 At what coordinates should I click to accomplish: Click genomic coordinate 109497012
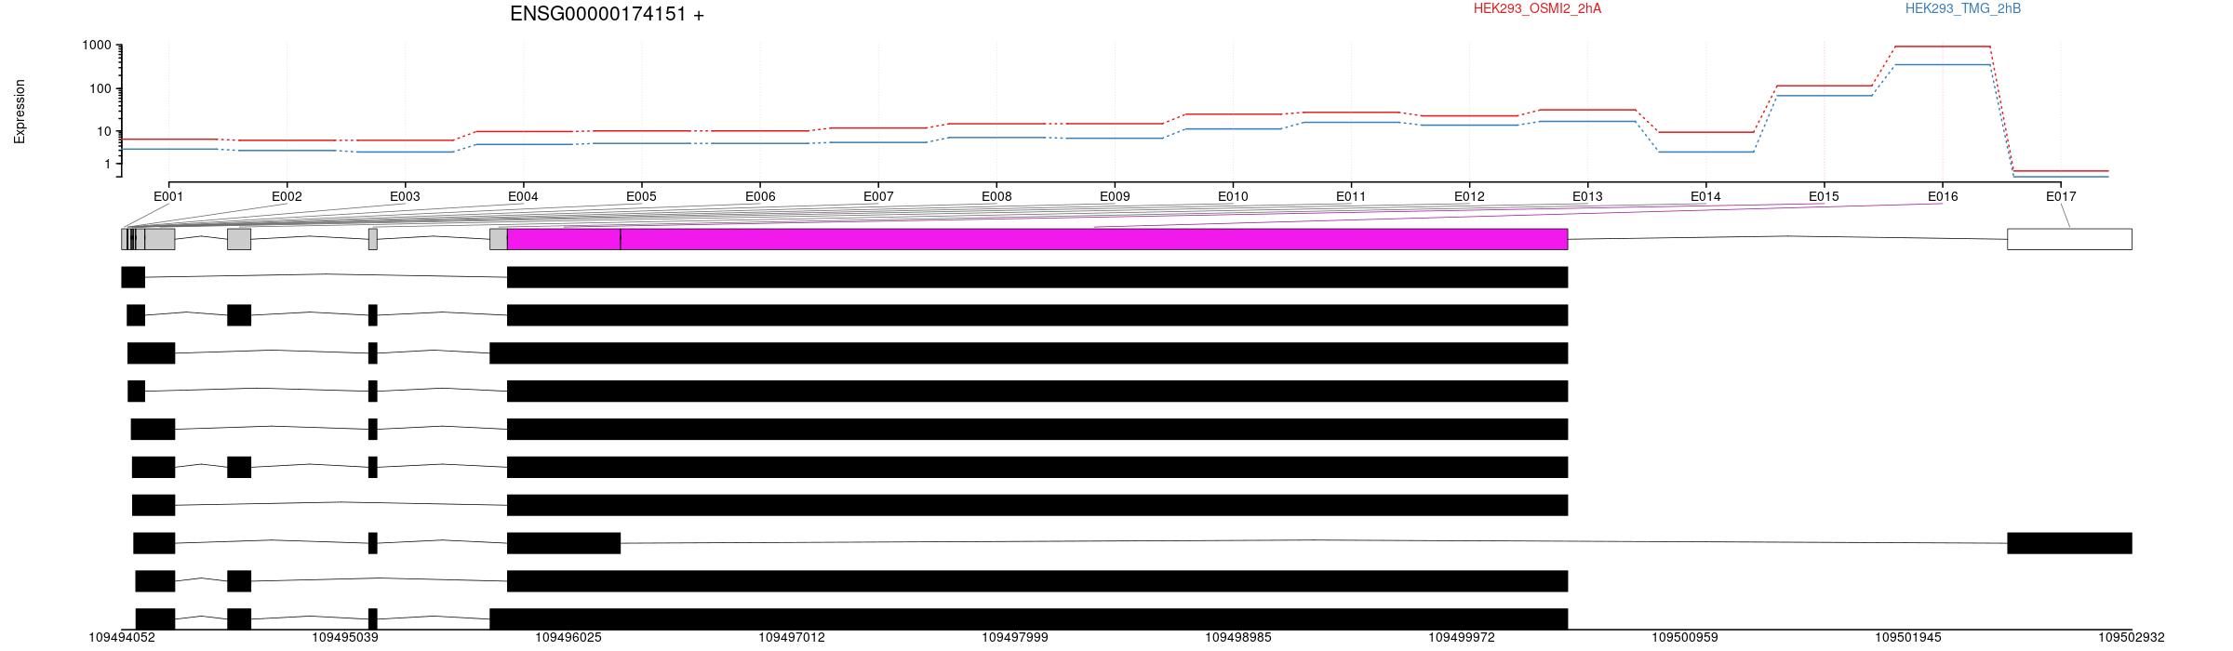click(792, 638)
